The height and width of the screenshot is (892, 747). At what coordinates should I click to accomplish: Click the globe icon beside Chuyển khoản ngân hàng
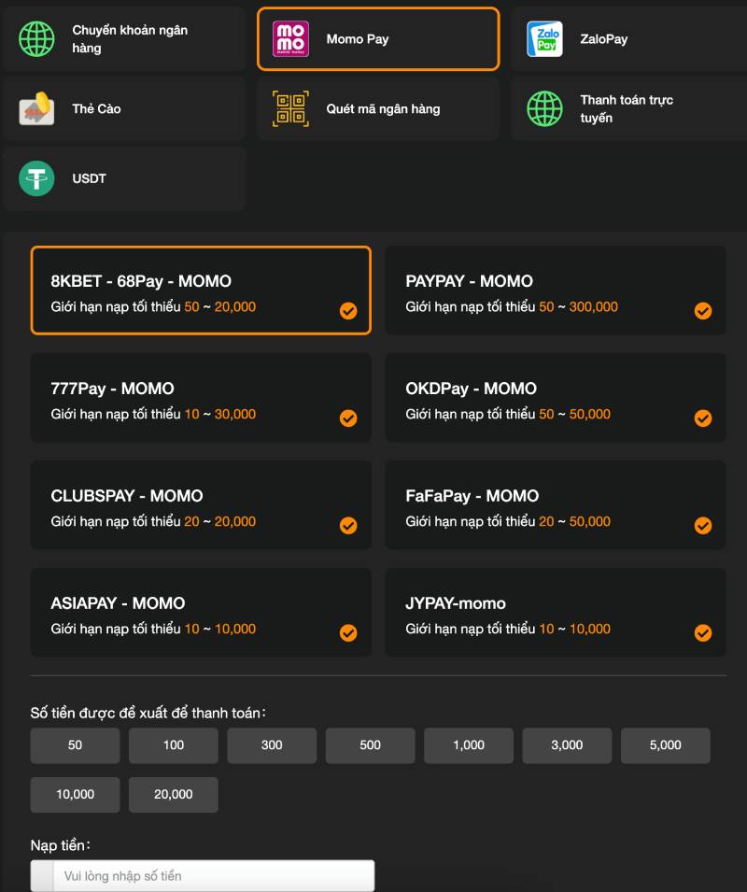[x=36, y=38]
